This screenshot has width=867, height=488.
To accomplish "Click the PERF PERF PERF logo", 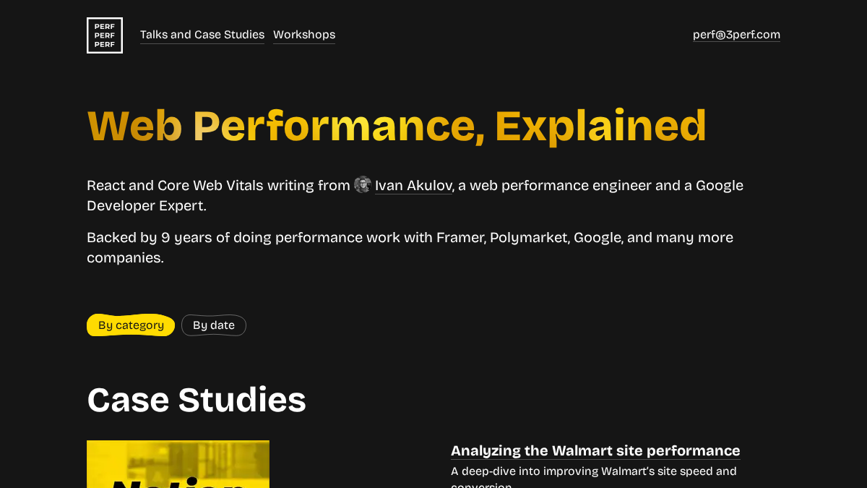I will [x=105, y=35].
